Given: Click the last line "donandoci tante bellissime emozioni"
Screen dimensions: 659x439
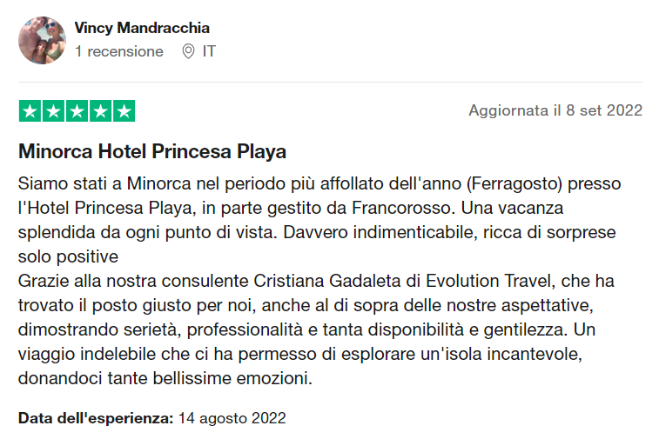Looking at the screenshot, I should pyautogui.click(x=165, y=379).
